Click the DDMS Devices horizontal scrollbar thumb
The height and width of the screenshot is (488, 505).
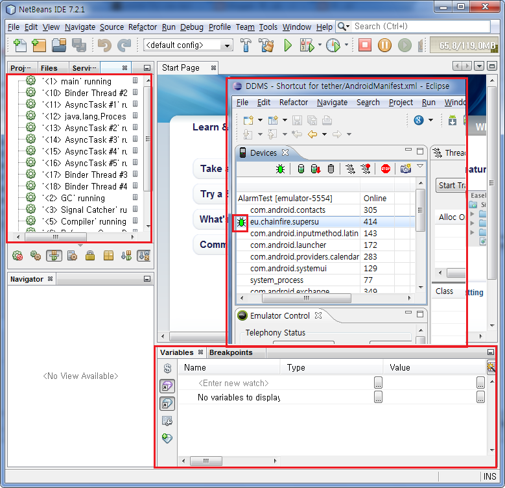[x=306, y=299]
